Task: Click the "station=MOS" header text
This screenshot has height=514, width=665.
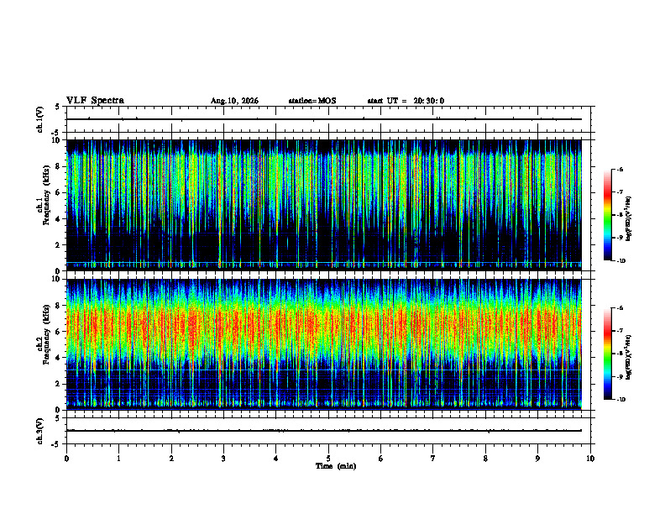Action: 312,101
